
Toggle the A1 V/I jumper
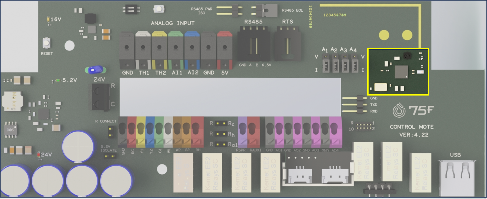coord(326,63)
